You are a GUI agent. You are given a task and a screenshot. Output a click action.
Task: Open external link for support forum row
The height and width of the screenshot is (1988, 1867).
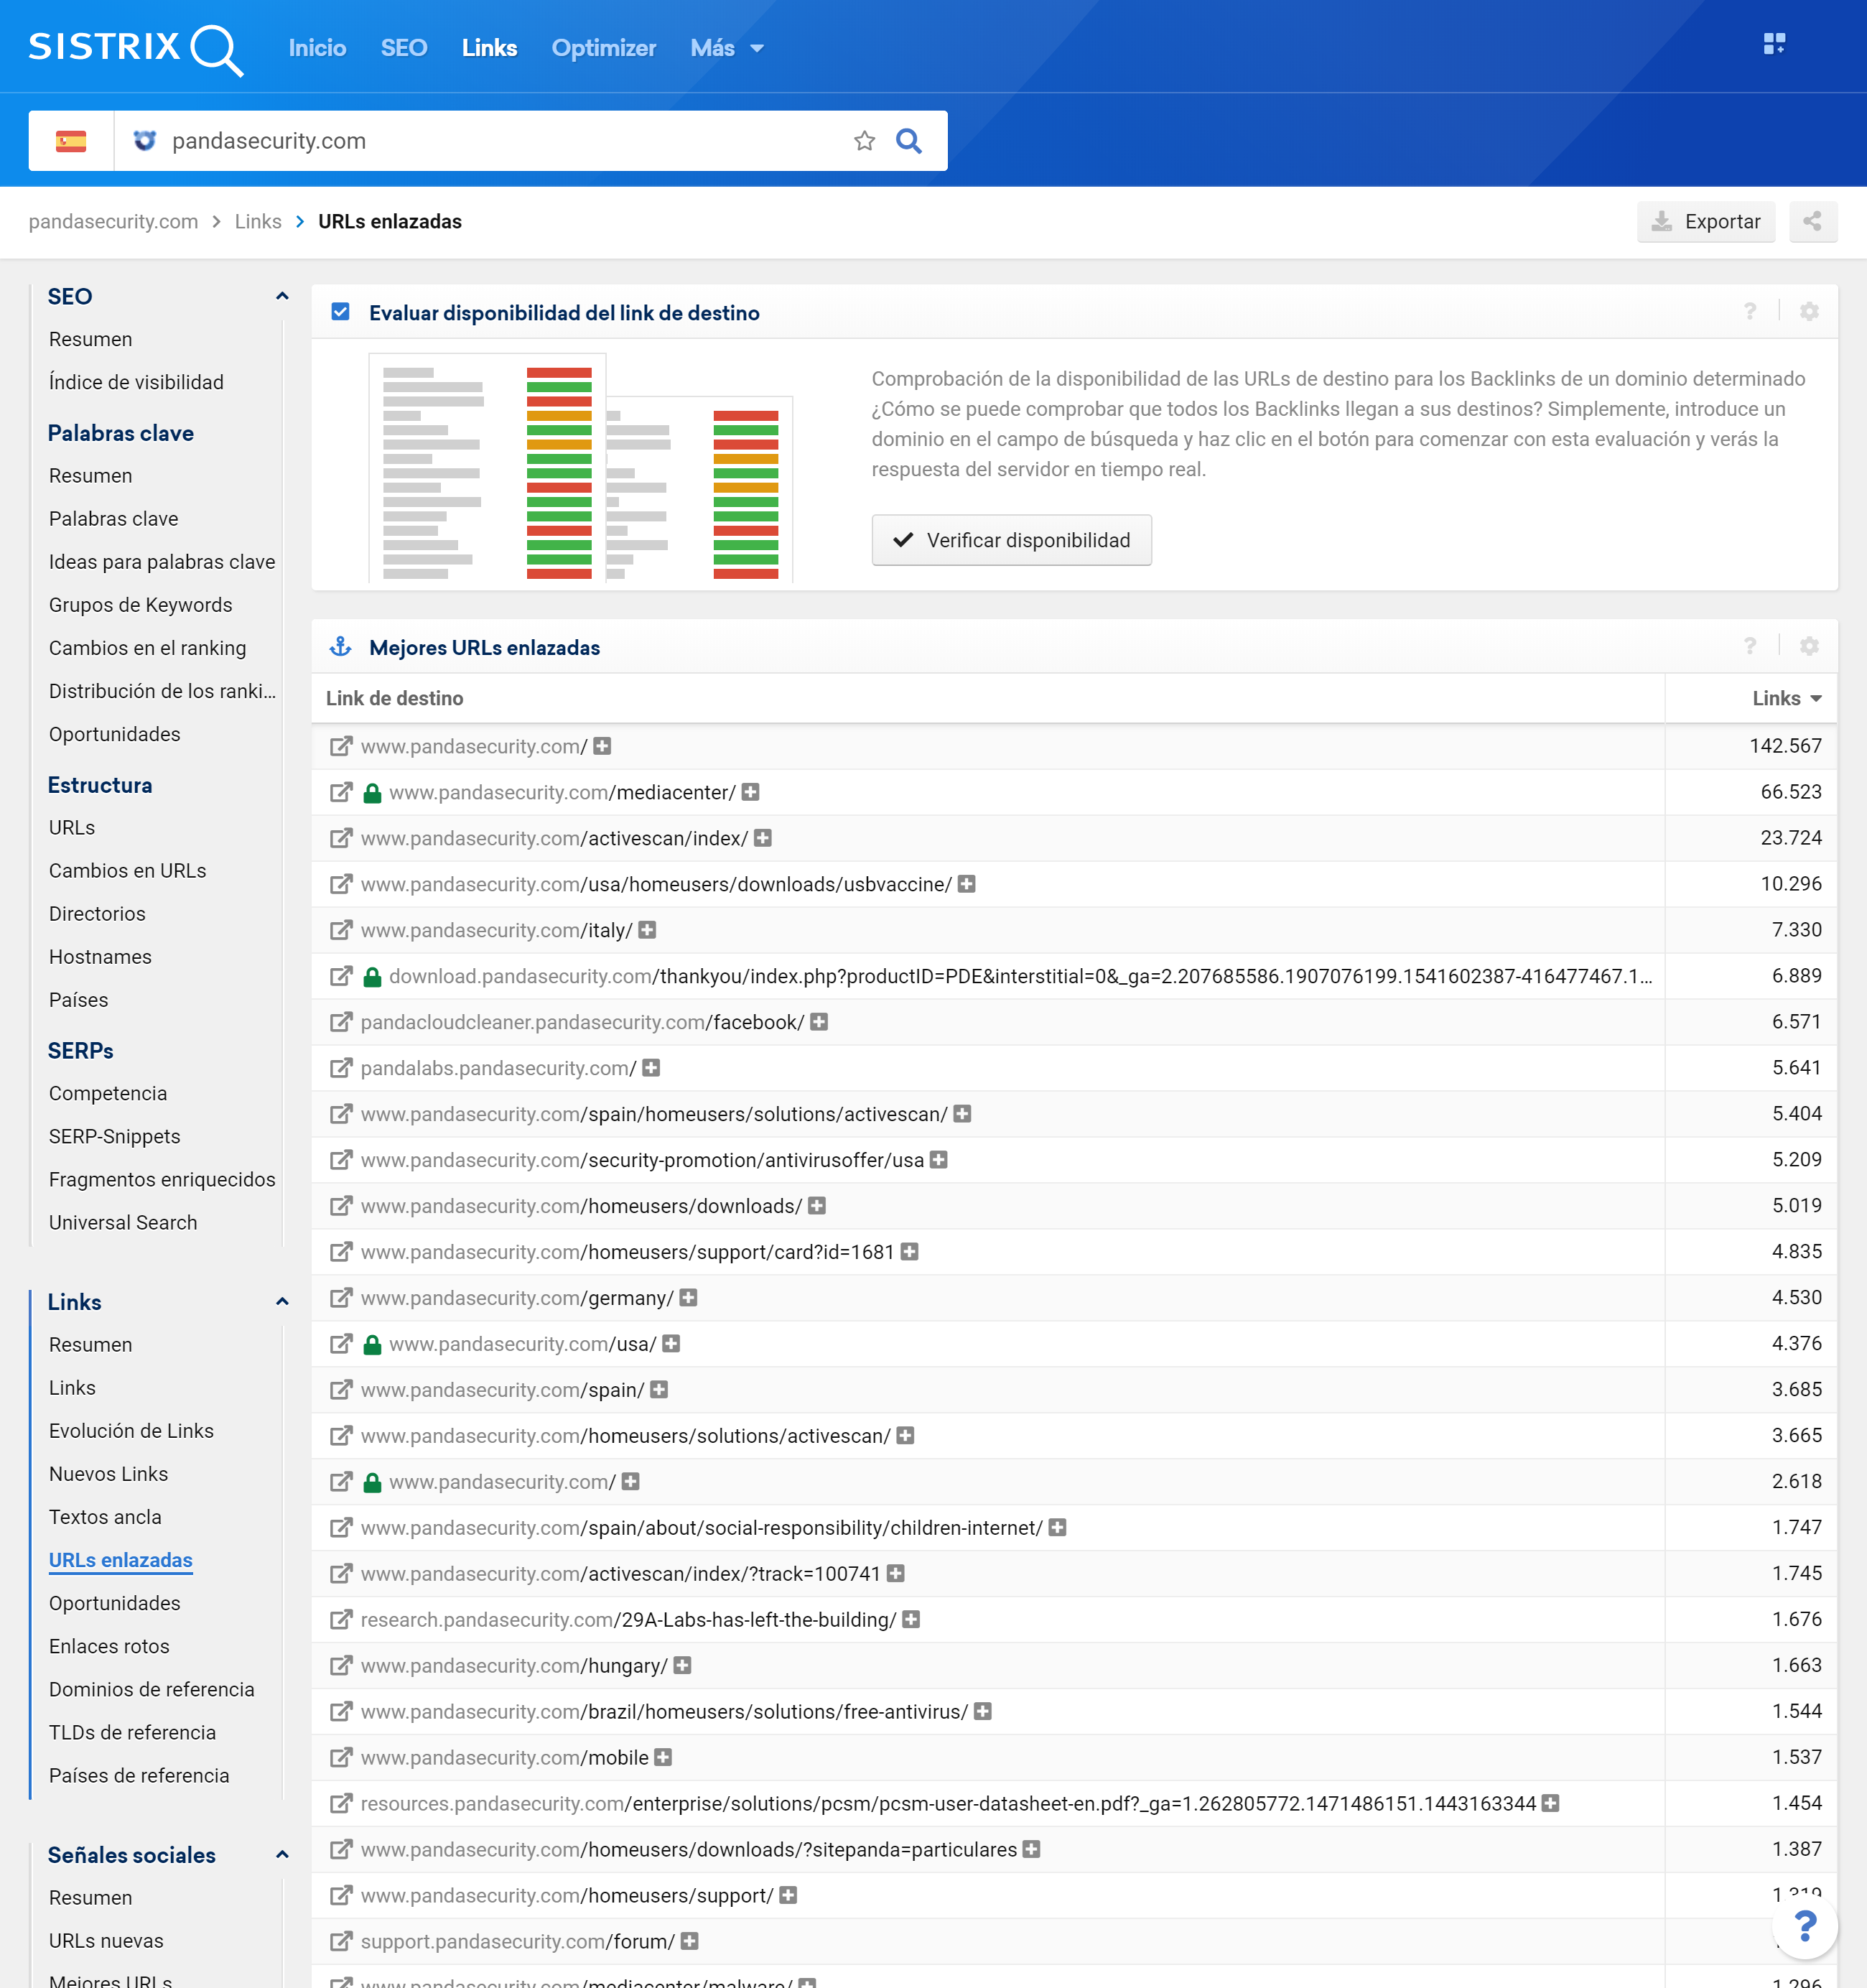click(341, 1942)
